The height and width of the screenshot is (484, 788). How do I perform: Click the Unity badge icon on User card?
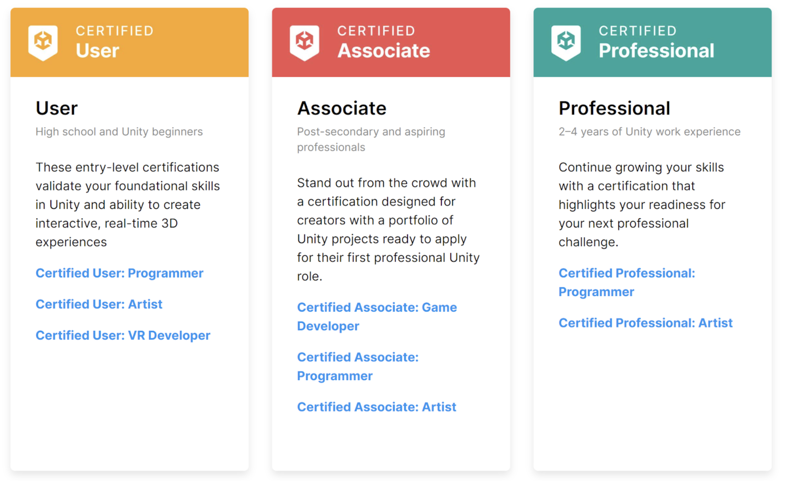43,43
